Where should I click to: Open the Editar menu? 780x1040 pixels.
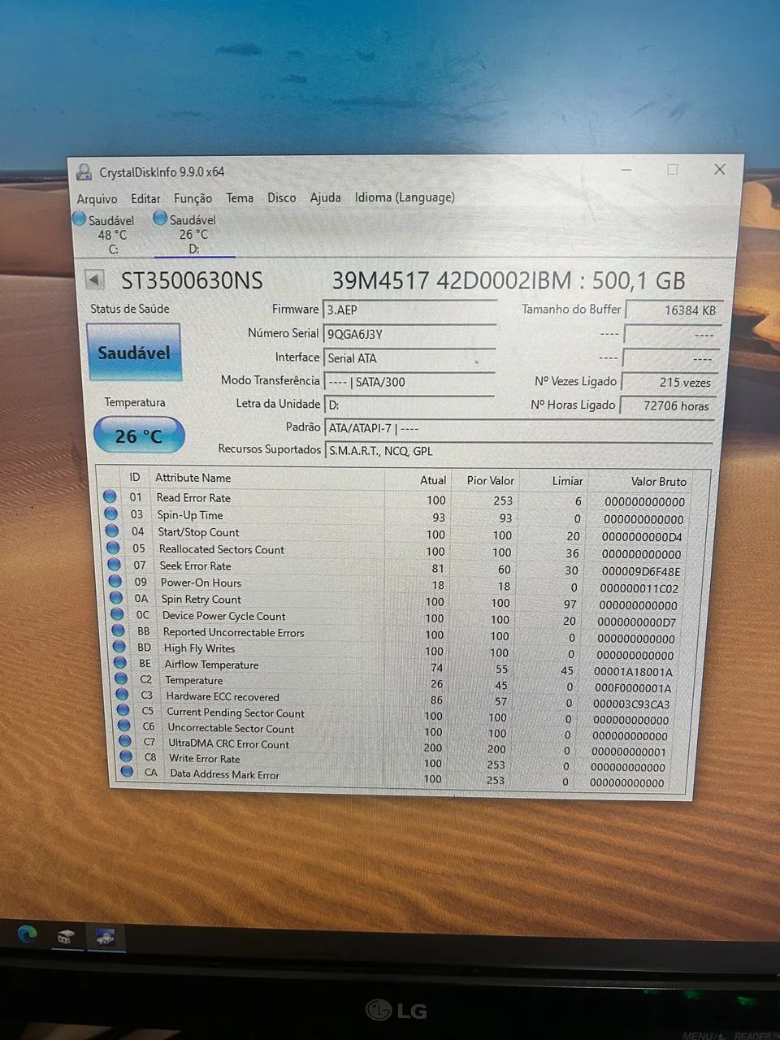(x=145, y=198)
